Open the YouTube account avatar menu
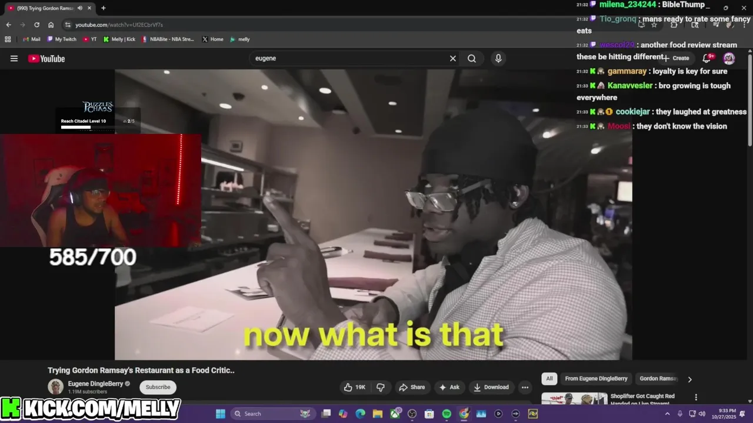The width and height of the screenshot is (753, 423). pos(729,58)
